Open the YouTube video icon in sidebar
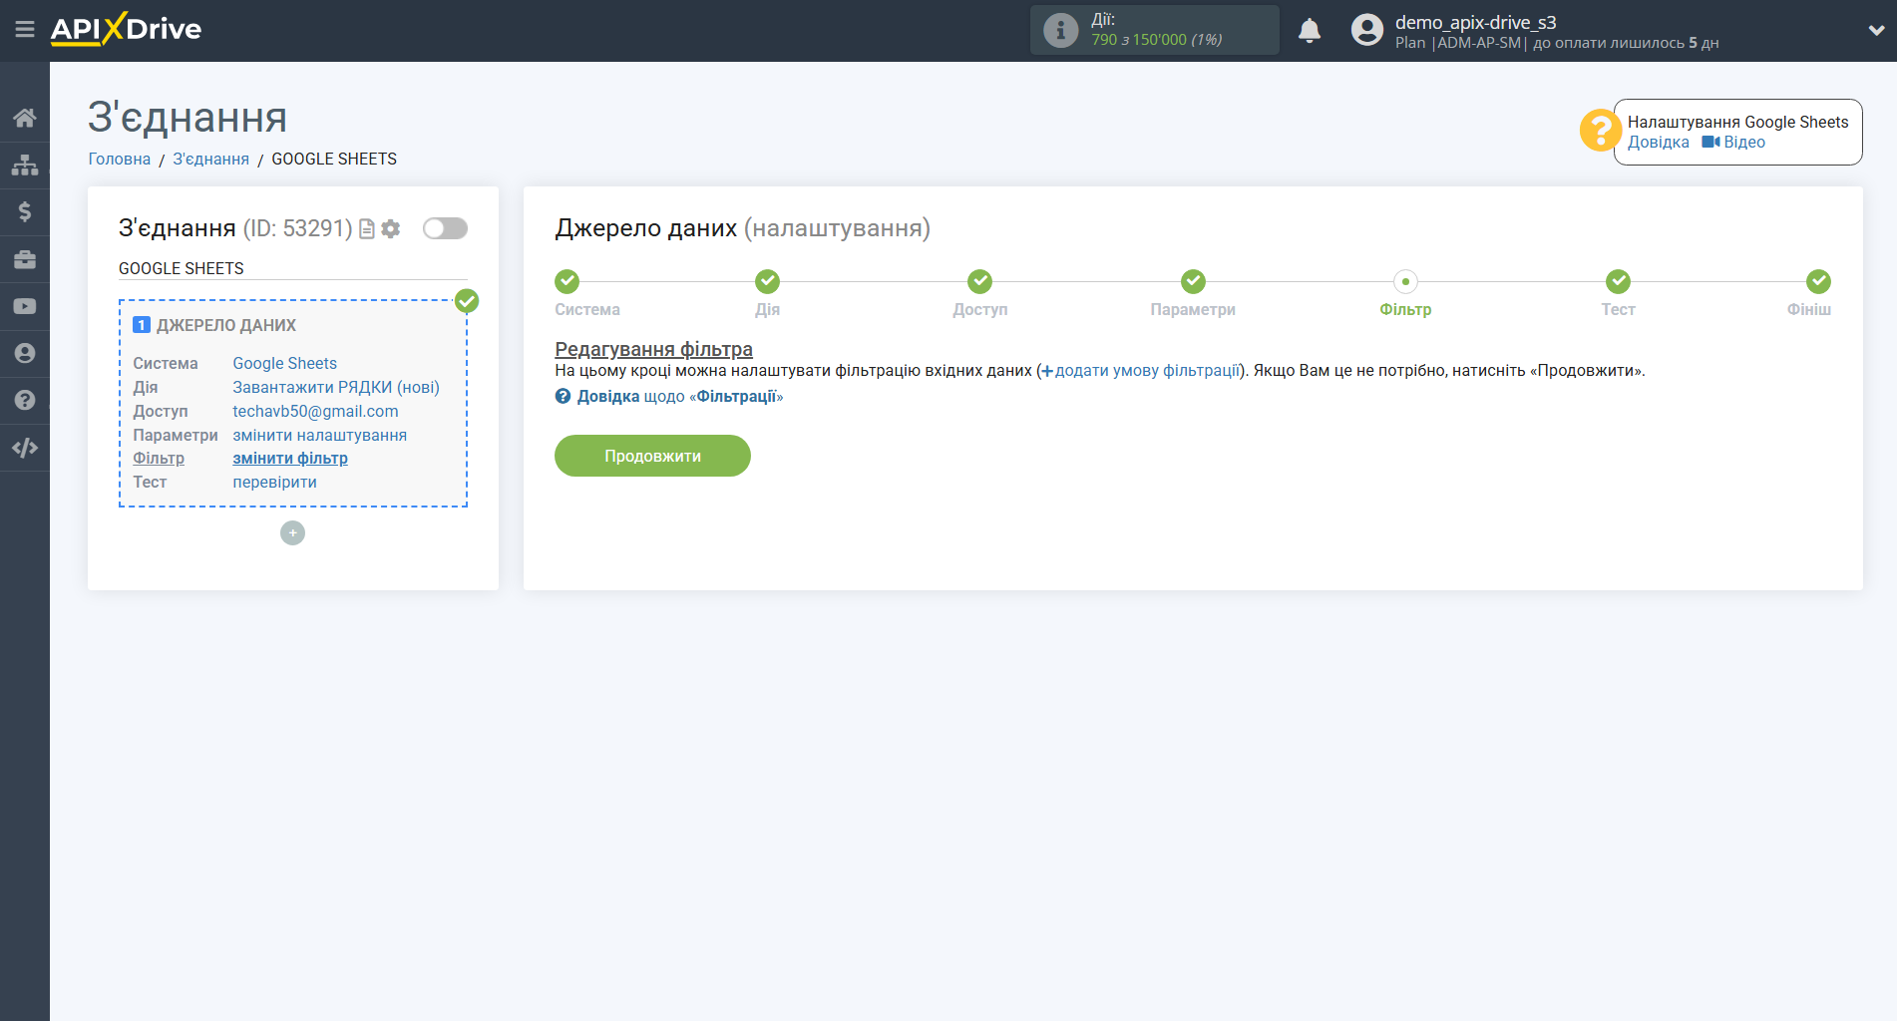 [x=25, y=306]
